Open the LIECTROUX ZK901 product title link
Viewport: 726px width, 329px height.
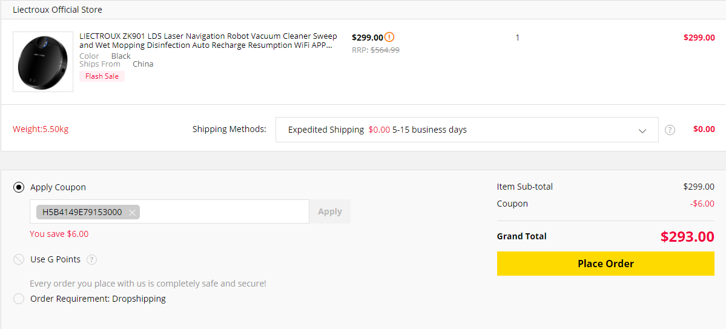pos(208,41)
